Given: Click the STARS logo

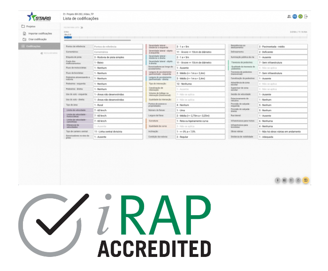Looking at the screenshot, I should [39, 17].
